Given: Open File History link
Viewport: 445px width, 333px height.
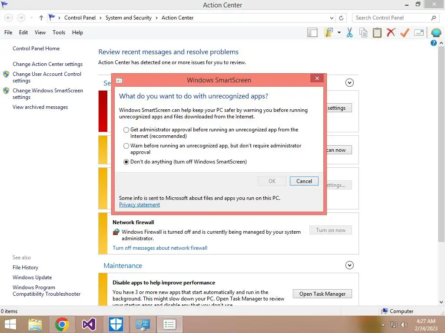Looking at the screenshot, I should 25,268.
